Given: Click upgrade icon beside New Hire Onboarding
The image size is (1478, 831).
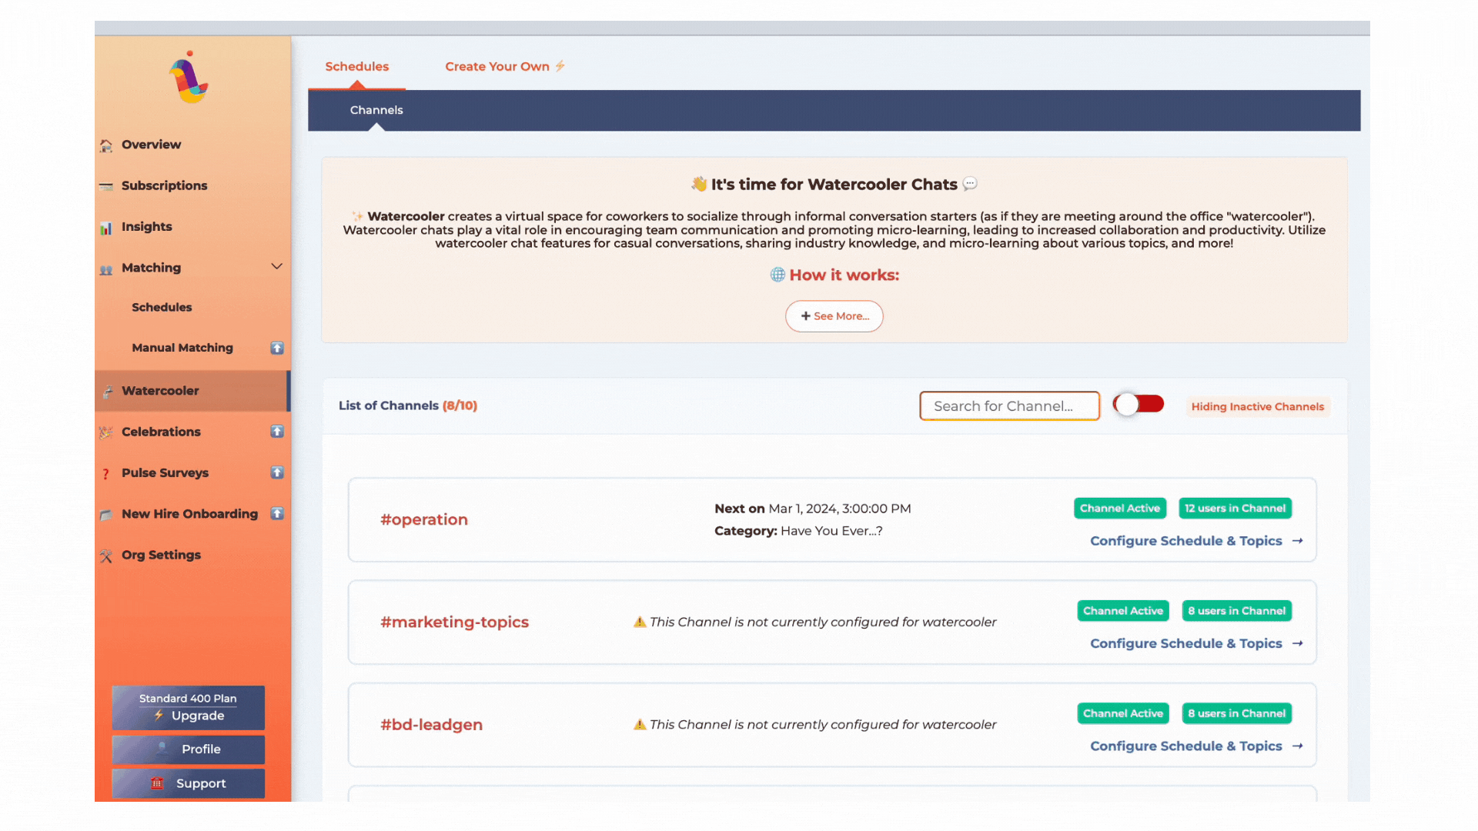Looking at the screenshot, I should tap(277, 513).
